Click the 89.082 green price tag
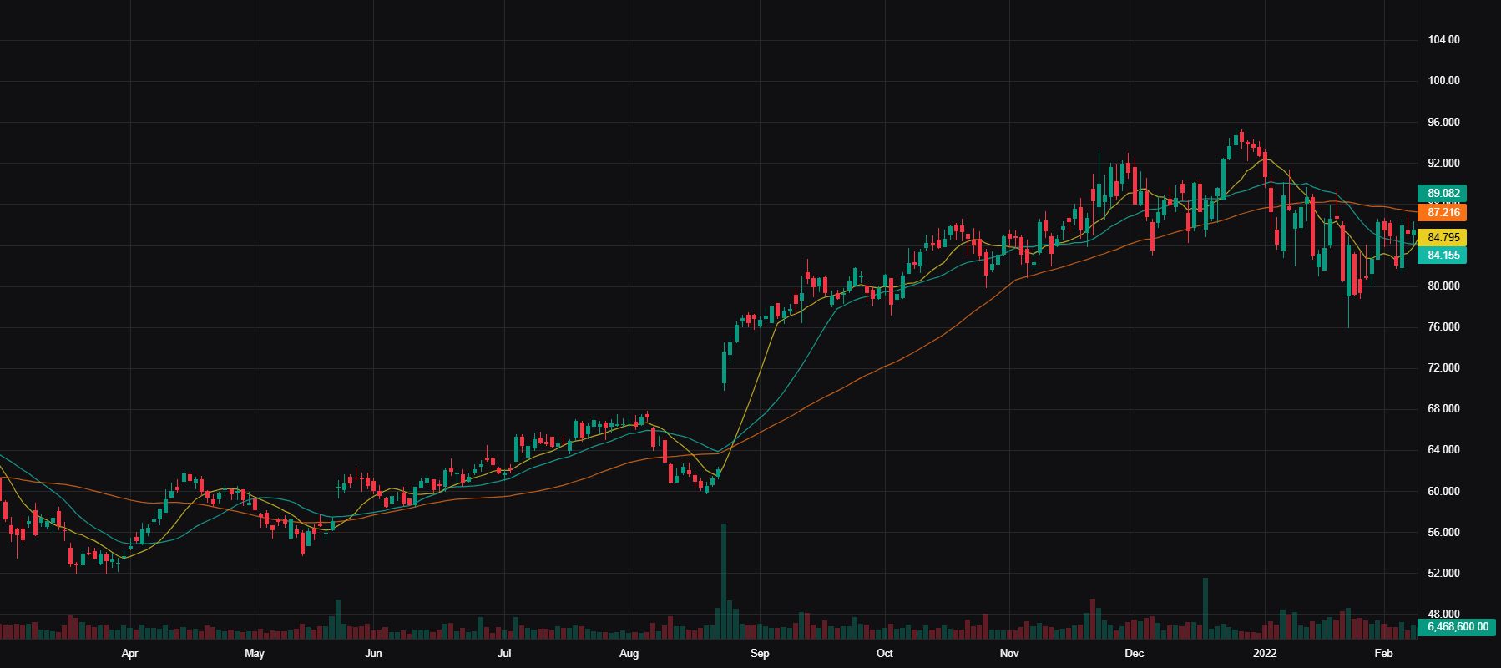This screenshot has height=668, width=1501. (x=1443, y=193)
